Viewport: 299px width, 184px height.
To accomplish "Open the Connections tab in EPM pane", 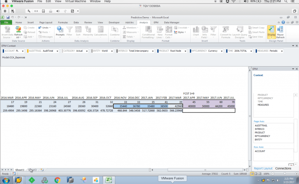I will (x=283, y=168).
